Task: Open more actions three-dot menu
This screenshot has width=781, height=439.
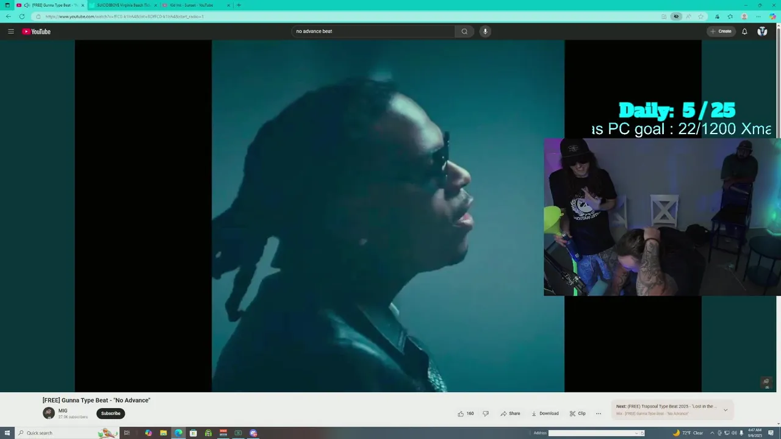Action: [598, 413]
